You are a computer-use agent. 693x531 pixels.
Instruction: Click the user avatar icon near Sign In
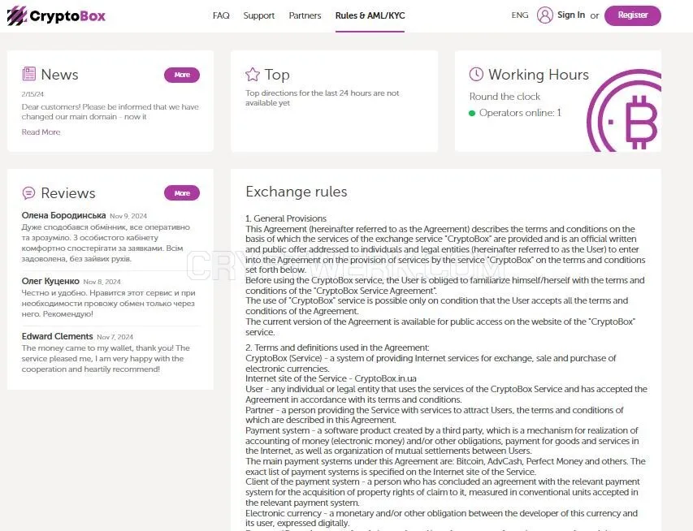click(x=544, y=15)
